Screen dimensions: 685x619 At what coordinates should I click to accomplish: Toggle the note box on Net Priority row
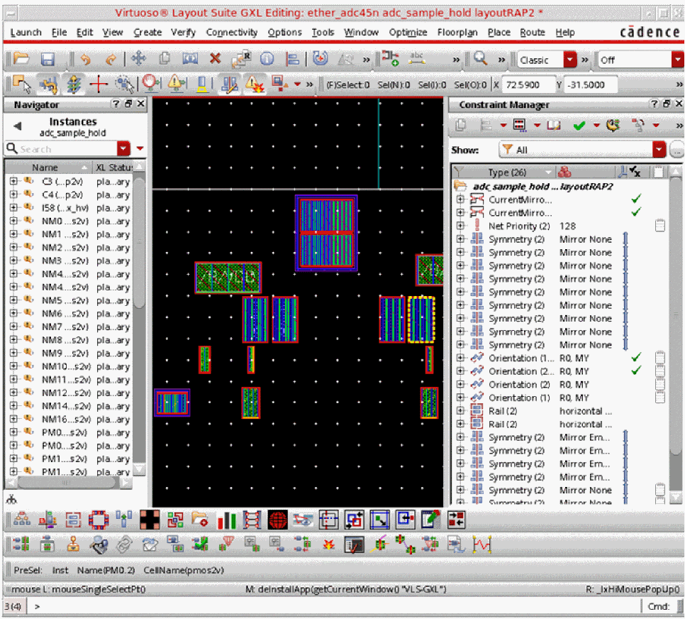tap(659, 226)
